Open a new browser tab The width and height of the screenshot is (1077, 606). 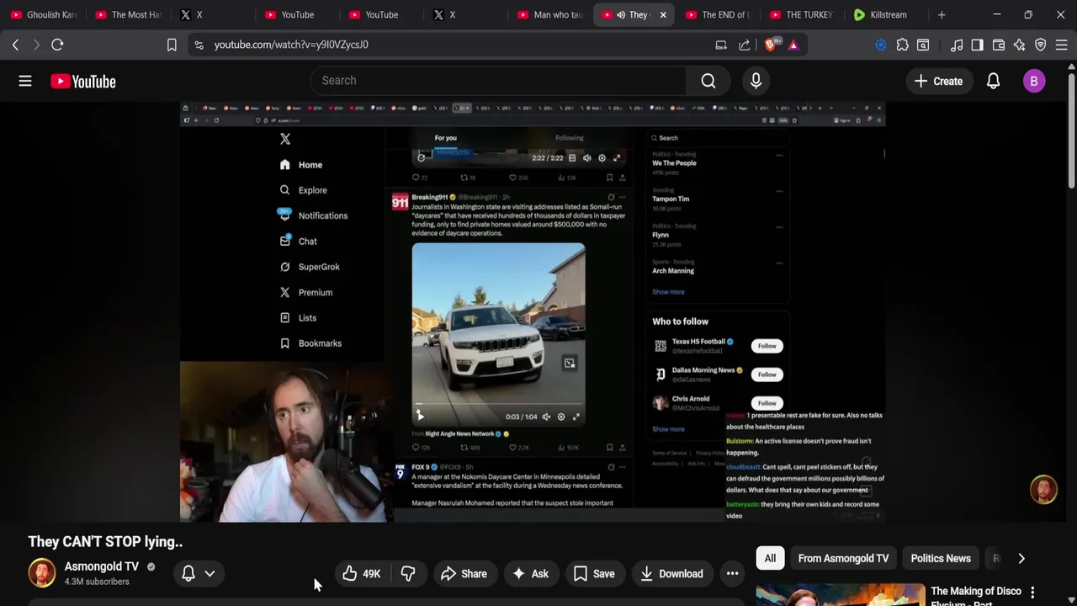point(942,14)
